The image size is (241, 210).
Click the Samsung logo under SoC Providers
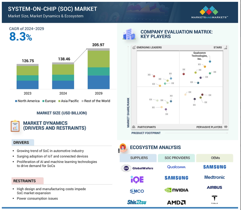click(x=176, y=178)
